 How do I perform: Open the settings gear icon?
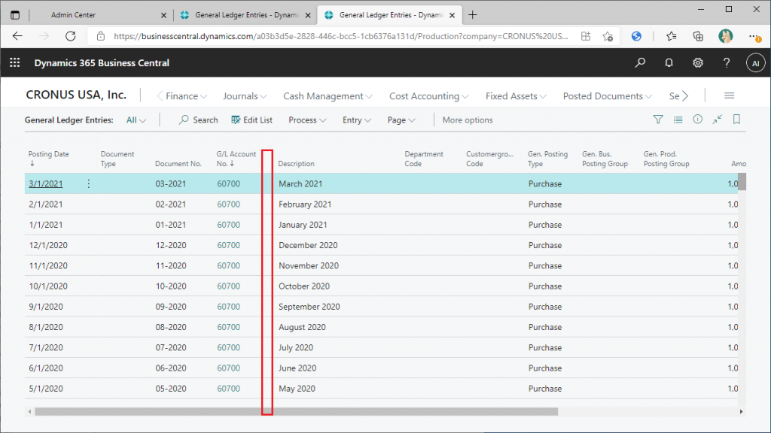(x=698, y=63)
